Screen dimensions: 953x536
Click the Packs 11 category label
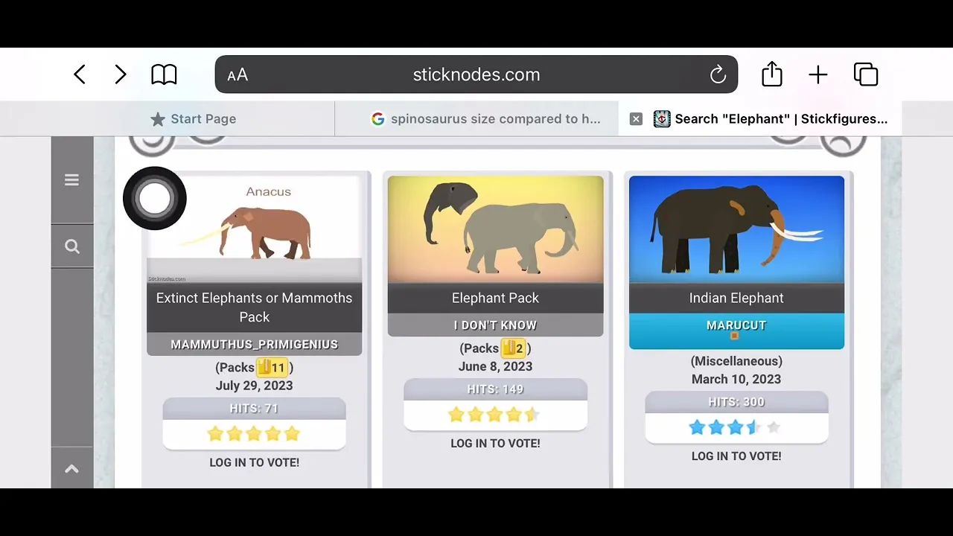point(255,368)
